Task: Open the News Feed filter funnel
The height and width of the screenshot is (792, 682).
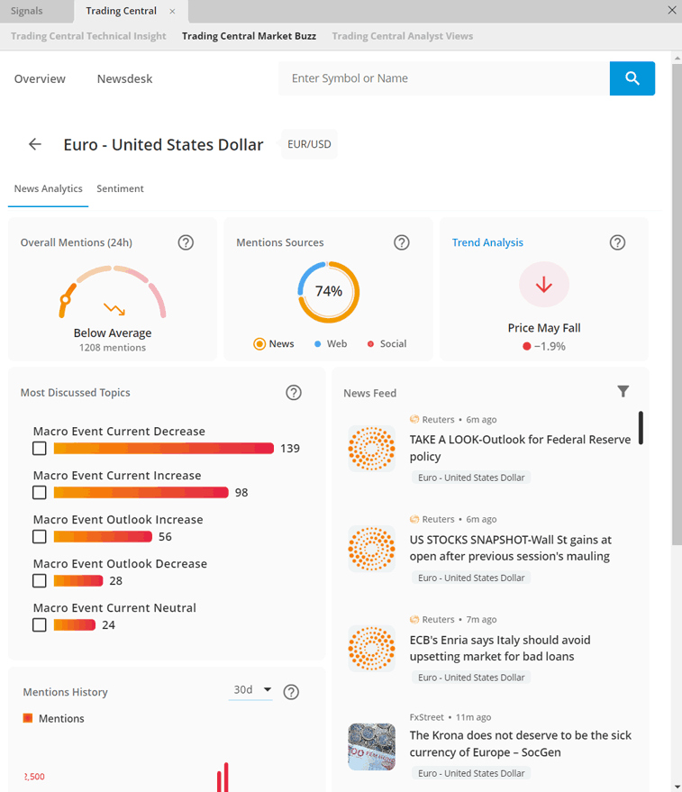Action: point(623,391)
